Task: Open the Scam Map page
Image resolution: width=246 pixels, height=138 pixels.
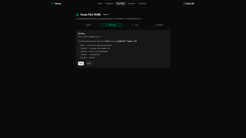Action: [142, 3]
